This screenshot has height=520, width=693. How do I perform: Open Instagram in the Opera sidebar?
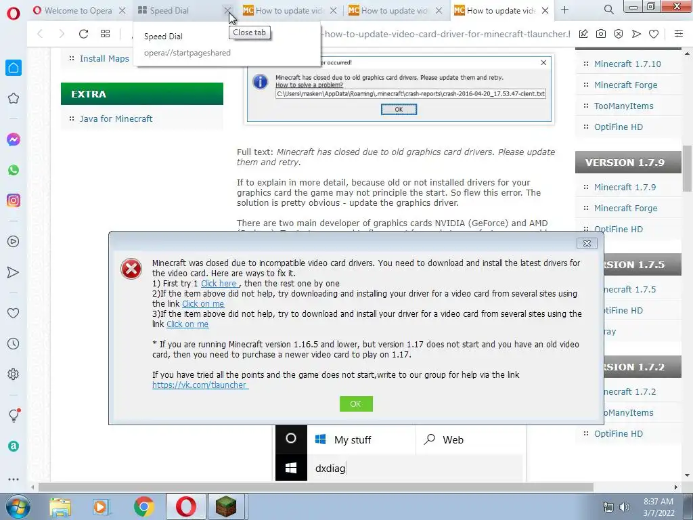14,200
